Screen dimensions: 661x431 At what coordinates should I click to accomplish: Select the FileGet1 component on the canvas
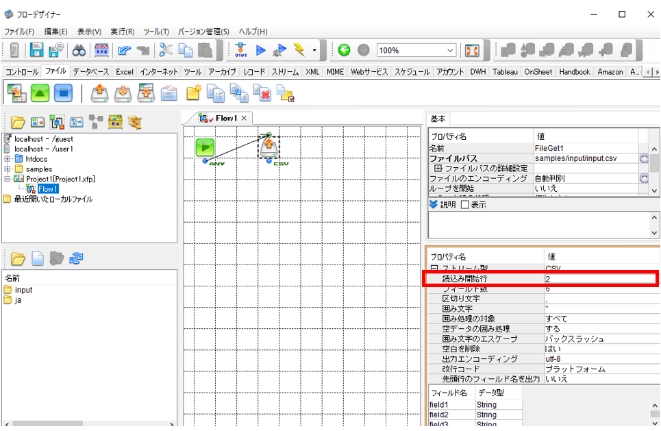(x=269, y=147)
